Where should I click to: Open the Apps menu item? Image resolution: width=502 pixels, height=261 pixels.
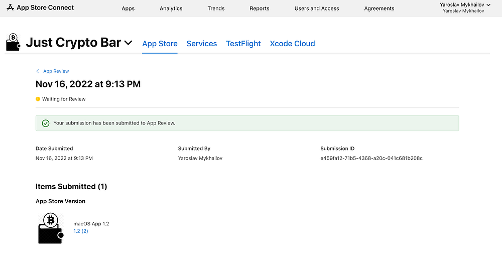128,9
